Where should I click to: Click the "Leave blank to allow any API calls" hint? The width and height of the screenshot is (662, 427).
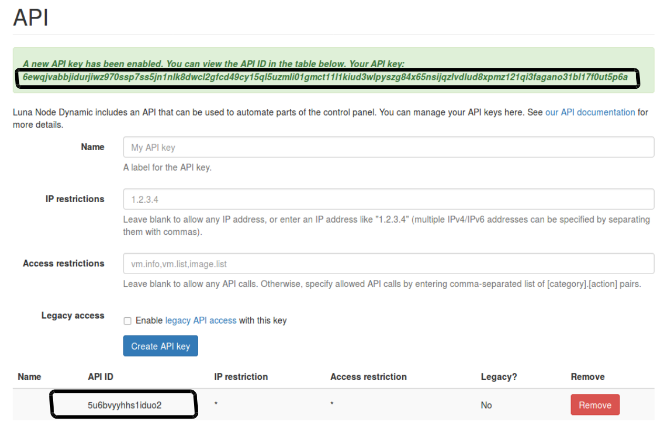click(x=382, y=284)
